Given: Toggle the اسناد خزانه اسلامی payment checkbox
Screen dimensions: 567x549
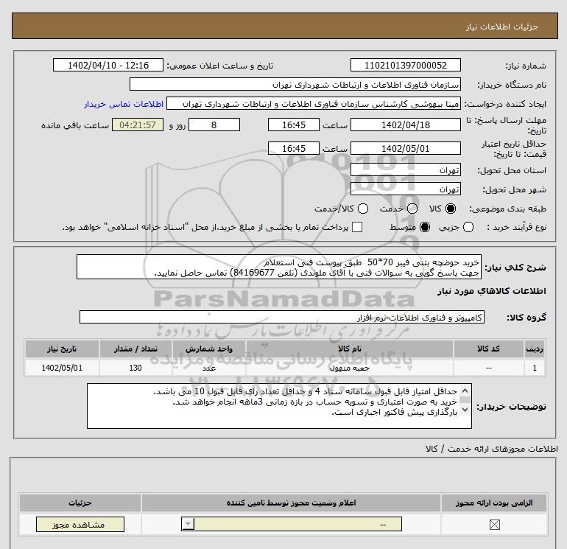Looking at the screenshot, I should coord(357,227).
